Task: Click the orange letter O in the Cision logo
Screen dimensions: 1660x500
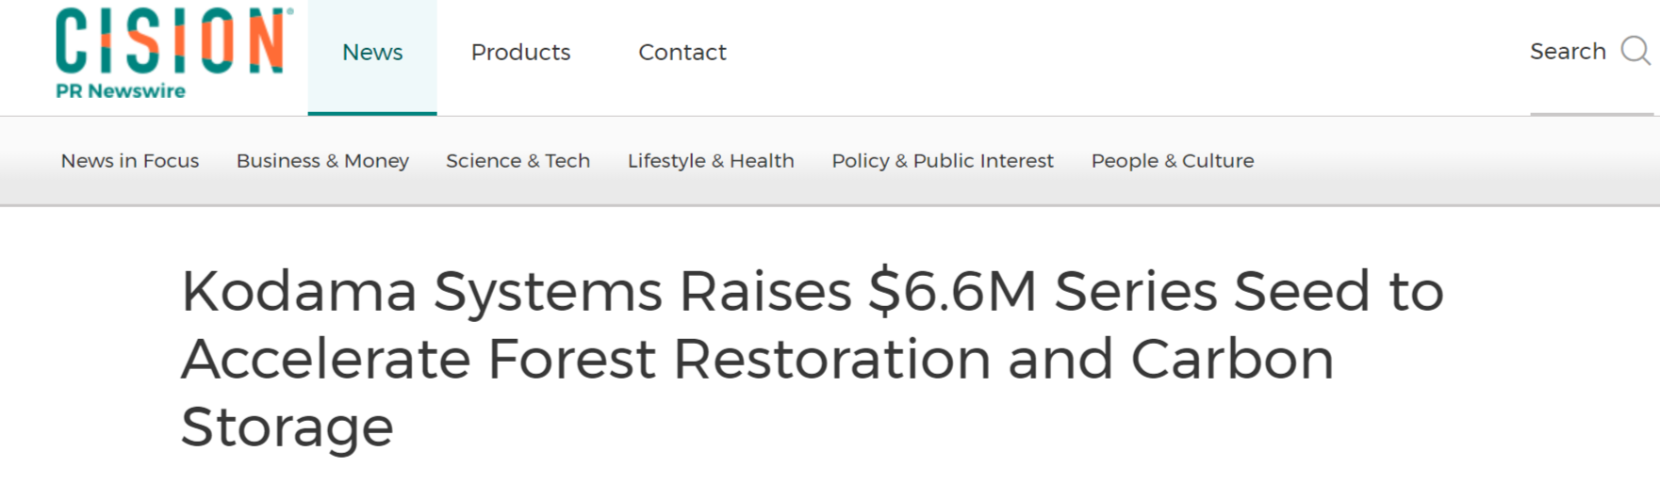Action: [x=217, y=41]
